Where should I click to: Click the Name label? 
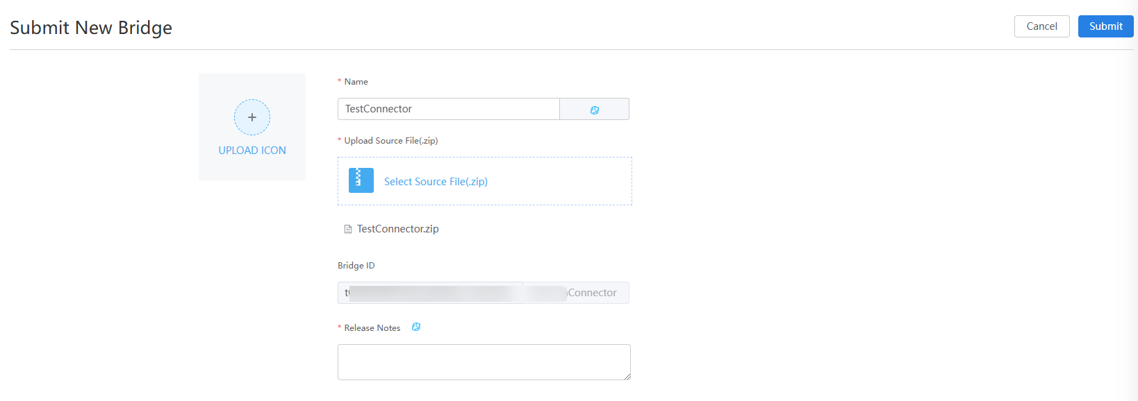click(356, 82)
